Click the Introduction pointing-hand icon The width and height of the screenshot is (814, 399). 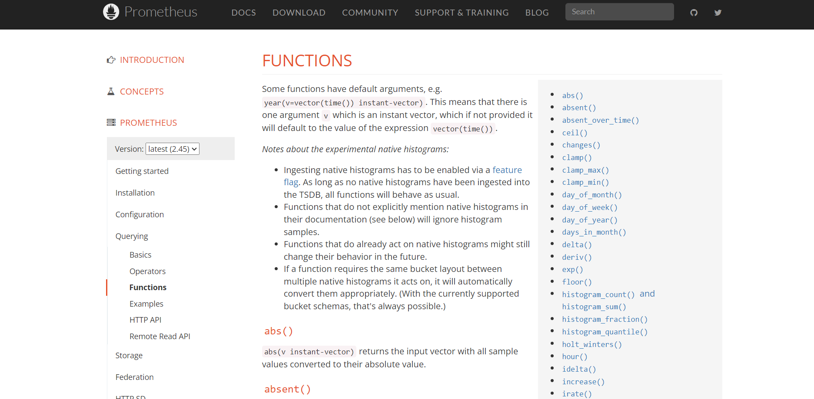pyautogui.click(x=111, y=60)
